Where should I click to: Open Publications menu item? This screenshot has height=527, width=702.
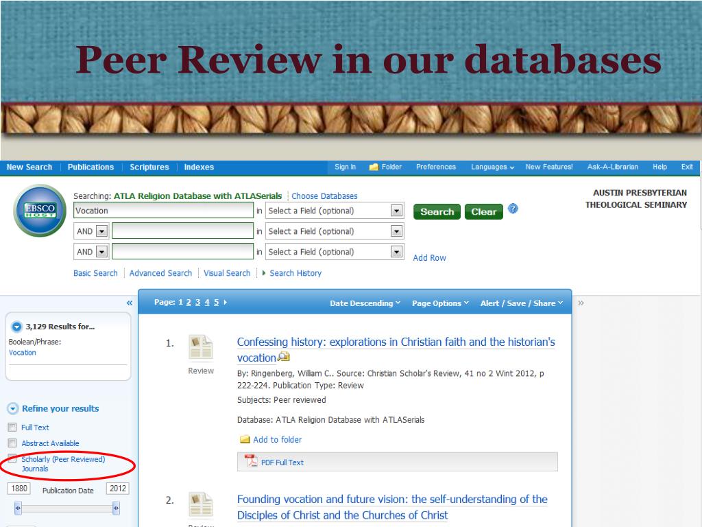coord(91,167)
